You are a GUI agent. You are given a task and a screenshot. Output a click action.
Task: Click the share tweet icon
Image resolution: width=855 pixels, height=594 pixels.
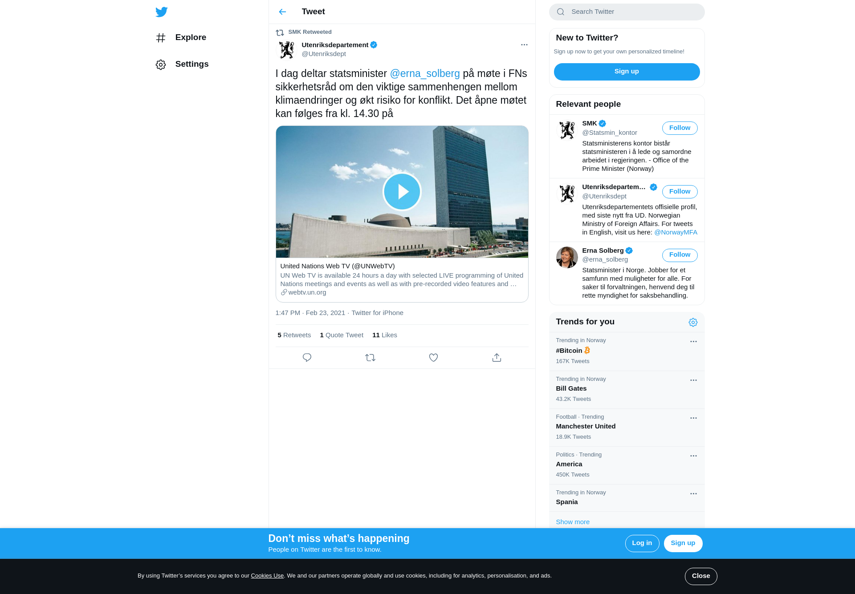tap(497, 358)
